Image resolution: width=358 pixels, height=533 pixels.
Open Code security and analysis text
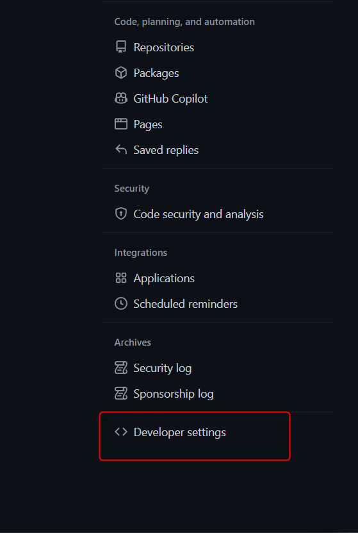coord(199,214)
